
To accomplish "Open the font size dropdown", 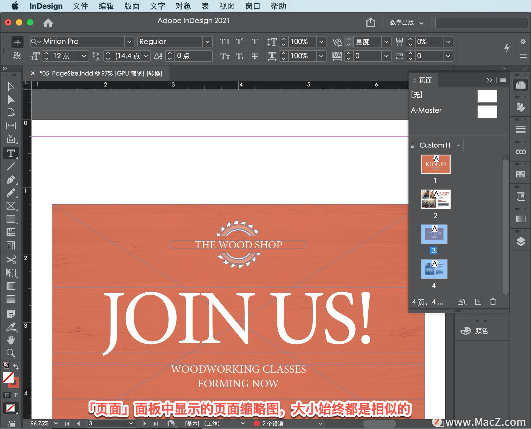I will (84, 56).
